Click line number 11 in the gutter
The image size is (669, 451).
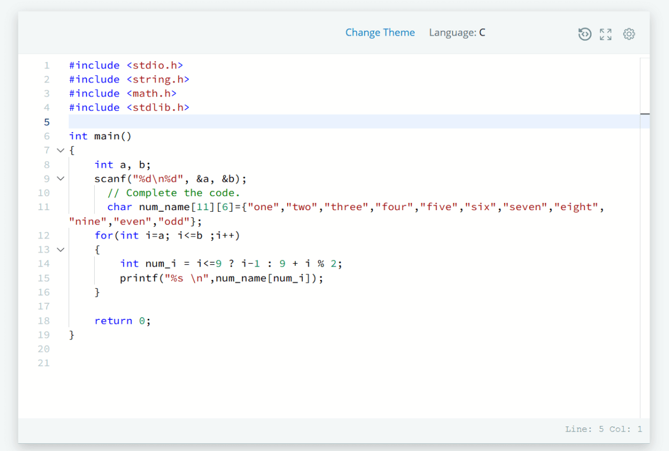pyautogui.click(x=44, y=207)
